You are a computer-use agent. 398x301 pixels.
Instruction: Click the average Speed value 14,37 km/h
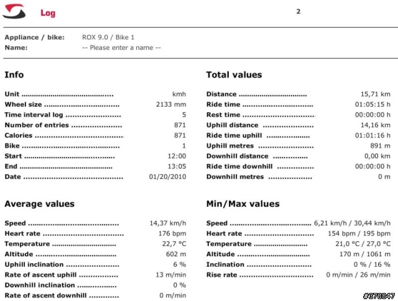click(x=168, y=223)
